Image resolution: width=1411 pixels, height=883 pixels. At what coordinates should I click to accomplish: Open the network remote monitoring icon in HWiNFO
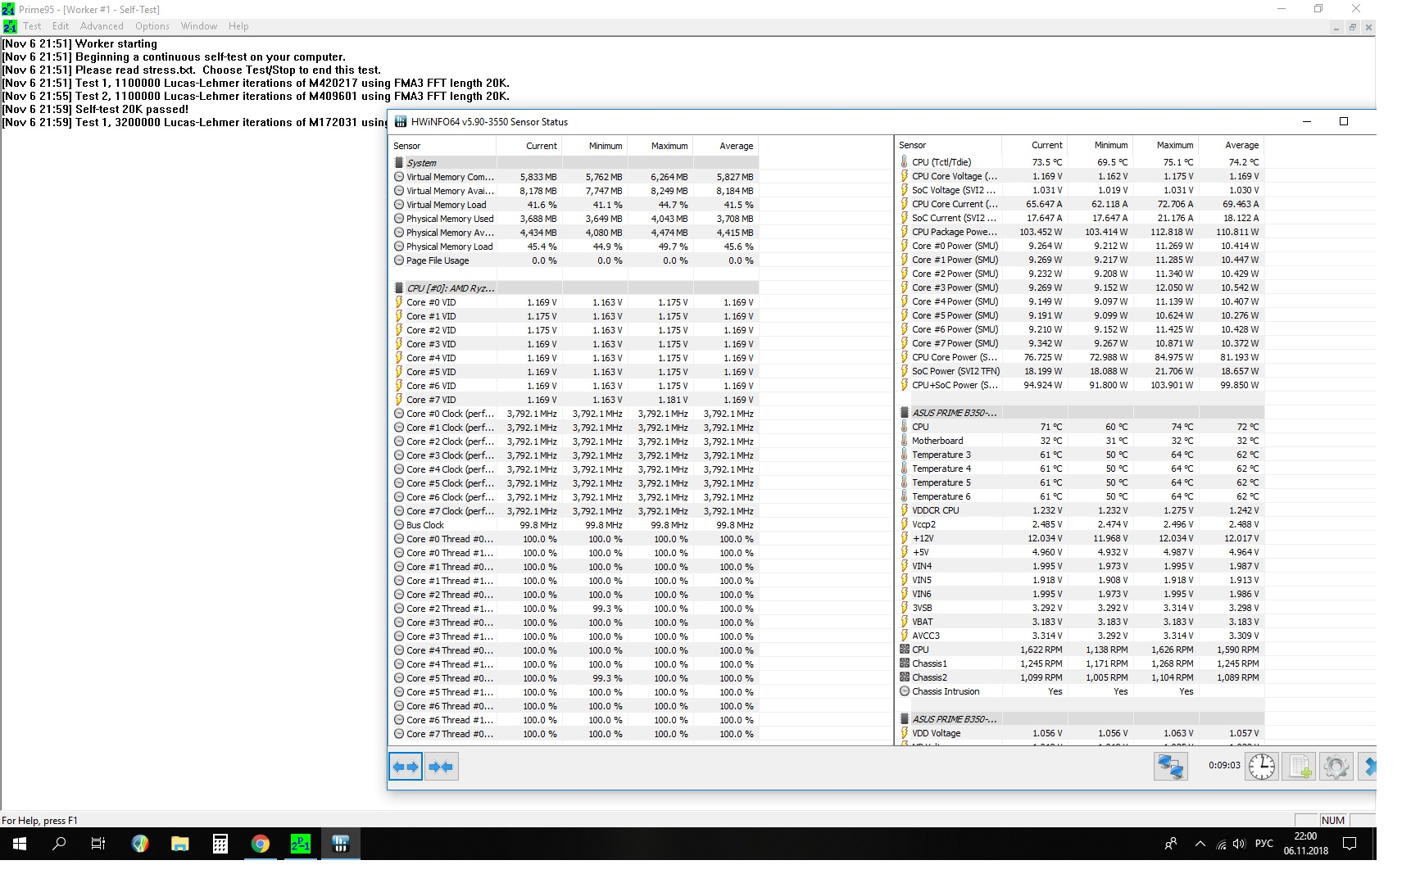click(x=1170, y=767)
